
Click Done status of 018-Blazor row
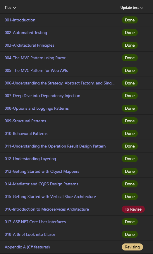point(130,235)
